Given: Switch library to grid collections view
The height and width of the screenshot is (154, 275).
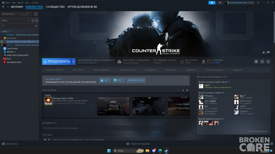Looking at the screenshot, I should [36, 14].
